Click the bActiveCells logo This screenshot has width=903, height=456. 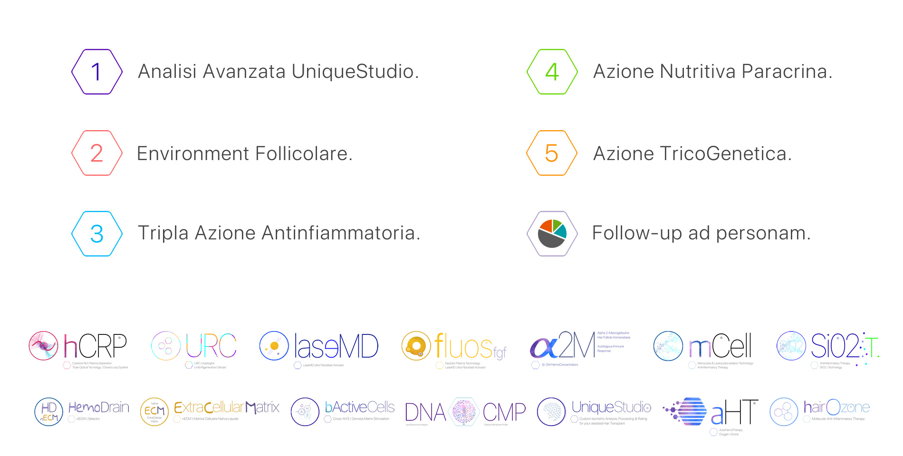tap(343, 411)
